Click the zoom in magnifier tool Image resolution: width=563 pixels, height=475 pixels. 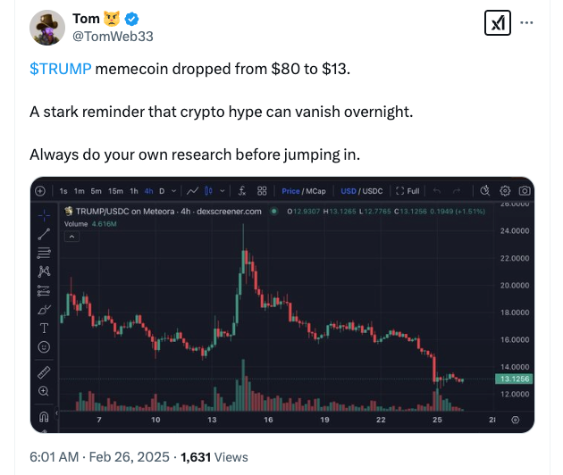(44, 391)
